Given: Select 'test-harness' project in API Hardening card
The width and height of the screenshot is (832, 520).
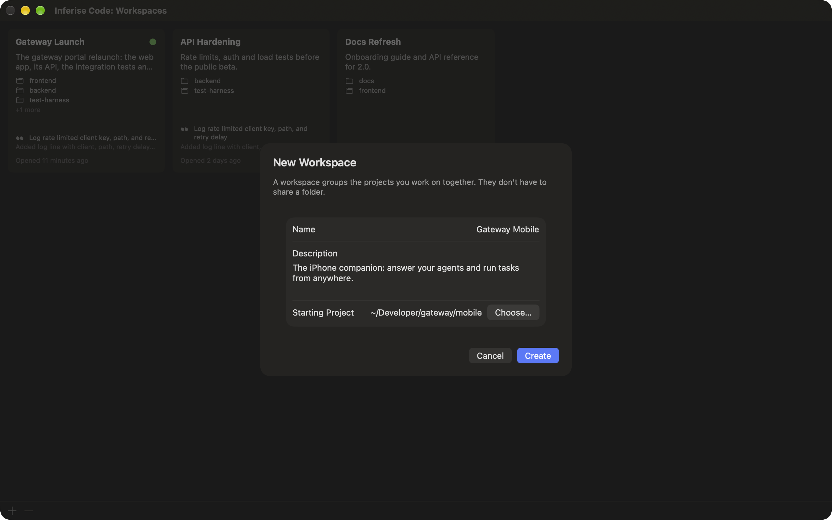Looking at the screenshot, I should coord(214,90).
